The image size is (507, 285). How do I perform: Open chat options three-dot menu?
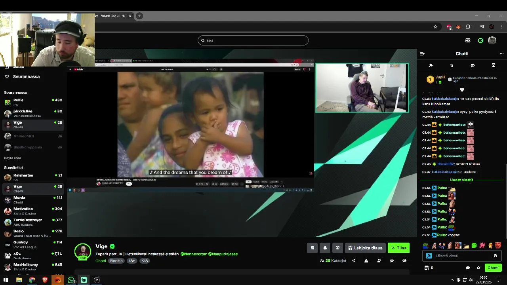point(502,54)
